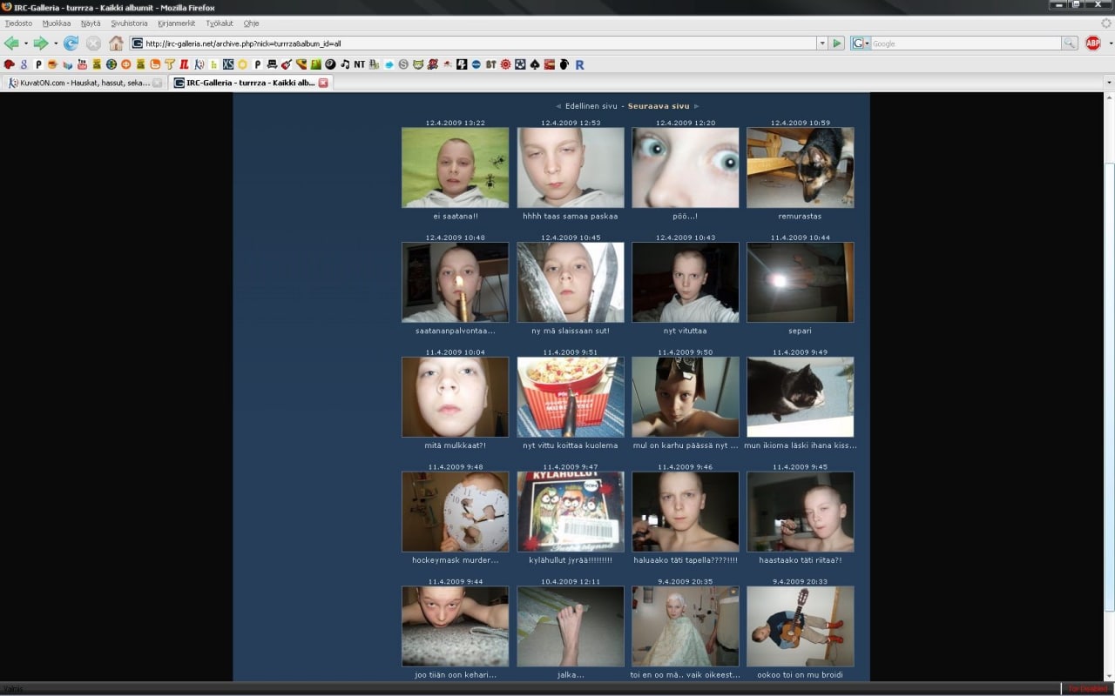Click the green Go arrow beside the URL
This screenshot has width=1115, height=696.
pos(836,43)
